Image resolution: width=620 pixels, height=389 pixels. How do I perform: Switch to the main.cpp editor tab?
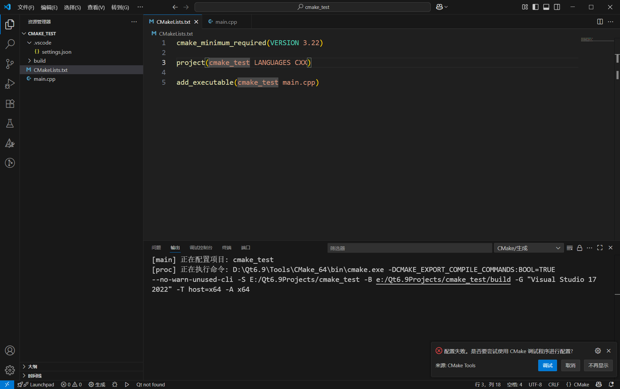point(226,21)
